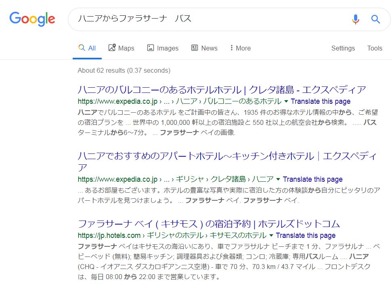
Task: Open the Settings menu
Action: pos(343,48)
